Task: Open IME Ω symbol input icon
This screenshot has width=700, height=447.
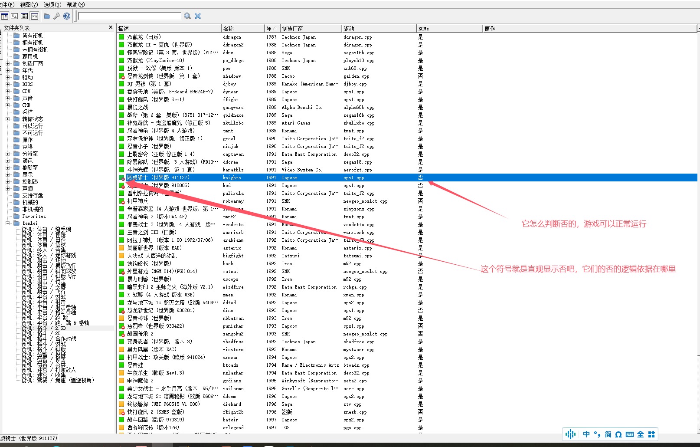Action: tap(618, 434)
